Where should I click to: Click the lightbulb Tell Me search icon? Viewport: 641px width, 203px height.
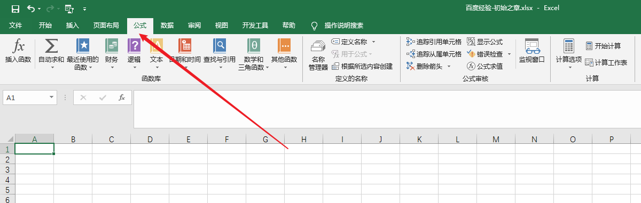(x=315, y=26)
